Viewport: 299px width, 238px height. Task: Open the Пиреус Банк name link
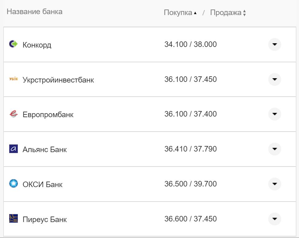click(x=45, y=219)
